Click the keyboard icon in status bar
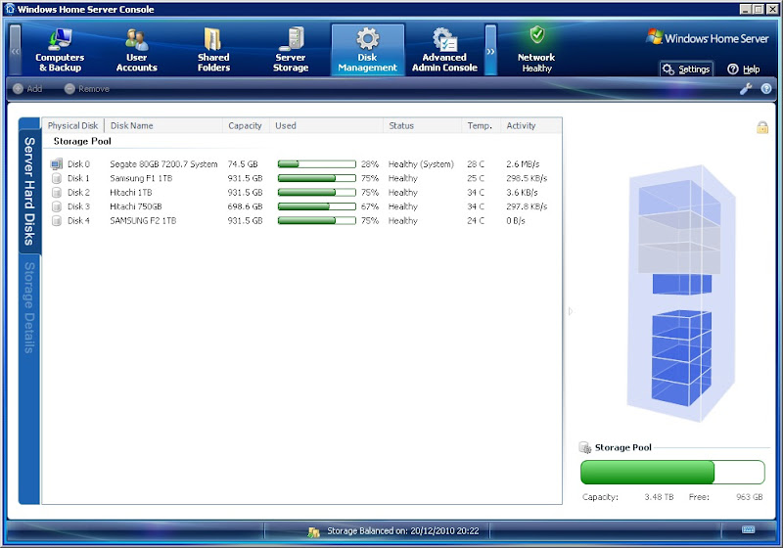 point(748,529)
